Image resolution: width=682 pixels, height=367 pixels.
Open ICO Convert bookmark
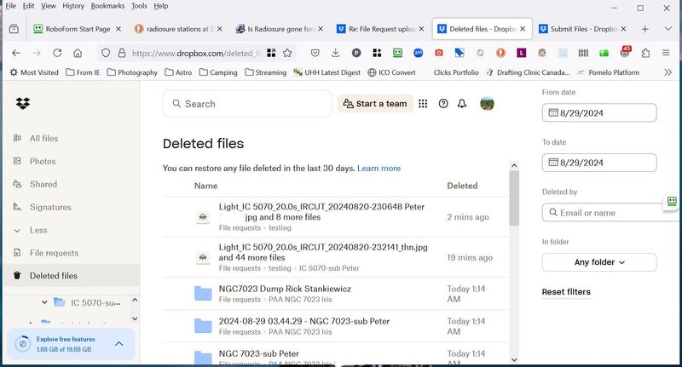click(x=391, y=72)
